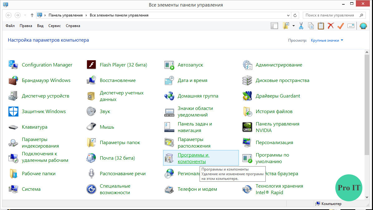The height and width of the screenshot is (210, 373).
Task: Open Домашняя группа icon
Action: 169,96
